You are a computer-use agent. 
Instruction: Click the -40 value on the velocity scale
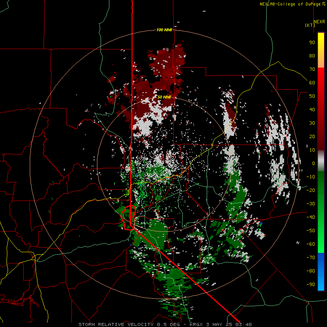pos(311,217)
